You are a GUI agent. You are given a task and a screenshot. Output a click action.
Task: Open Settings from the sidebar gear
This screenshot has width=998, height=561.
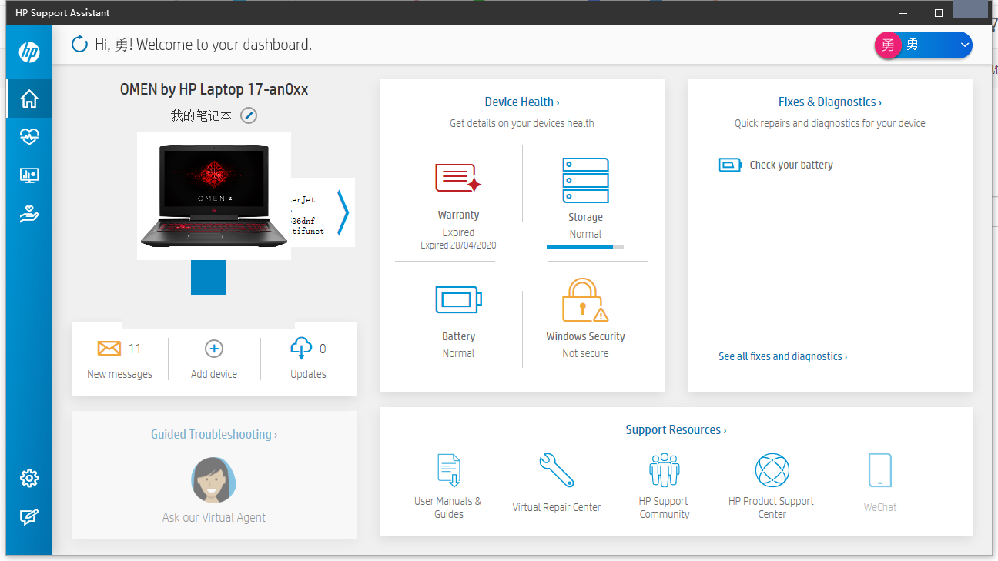pos(28,478)
